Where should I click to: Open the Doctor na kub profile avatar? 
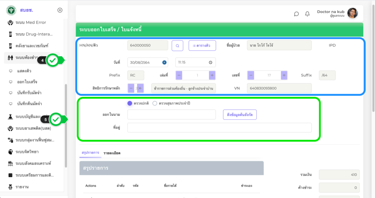(352, 13)
